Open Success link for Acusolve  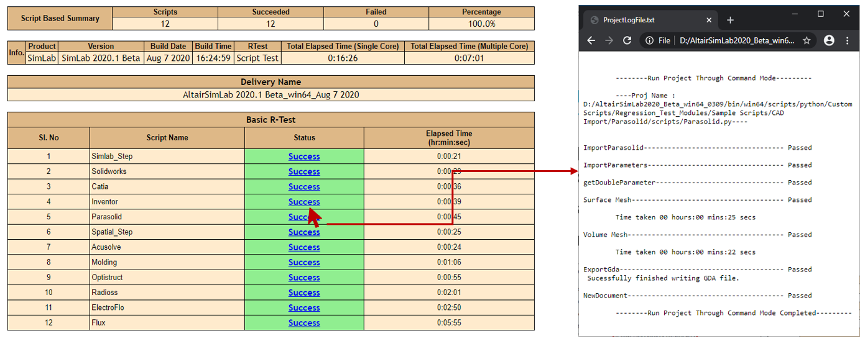(x=303, y=247)
